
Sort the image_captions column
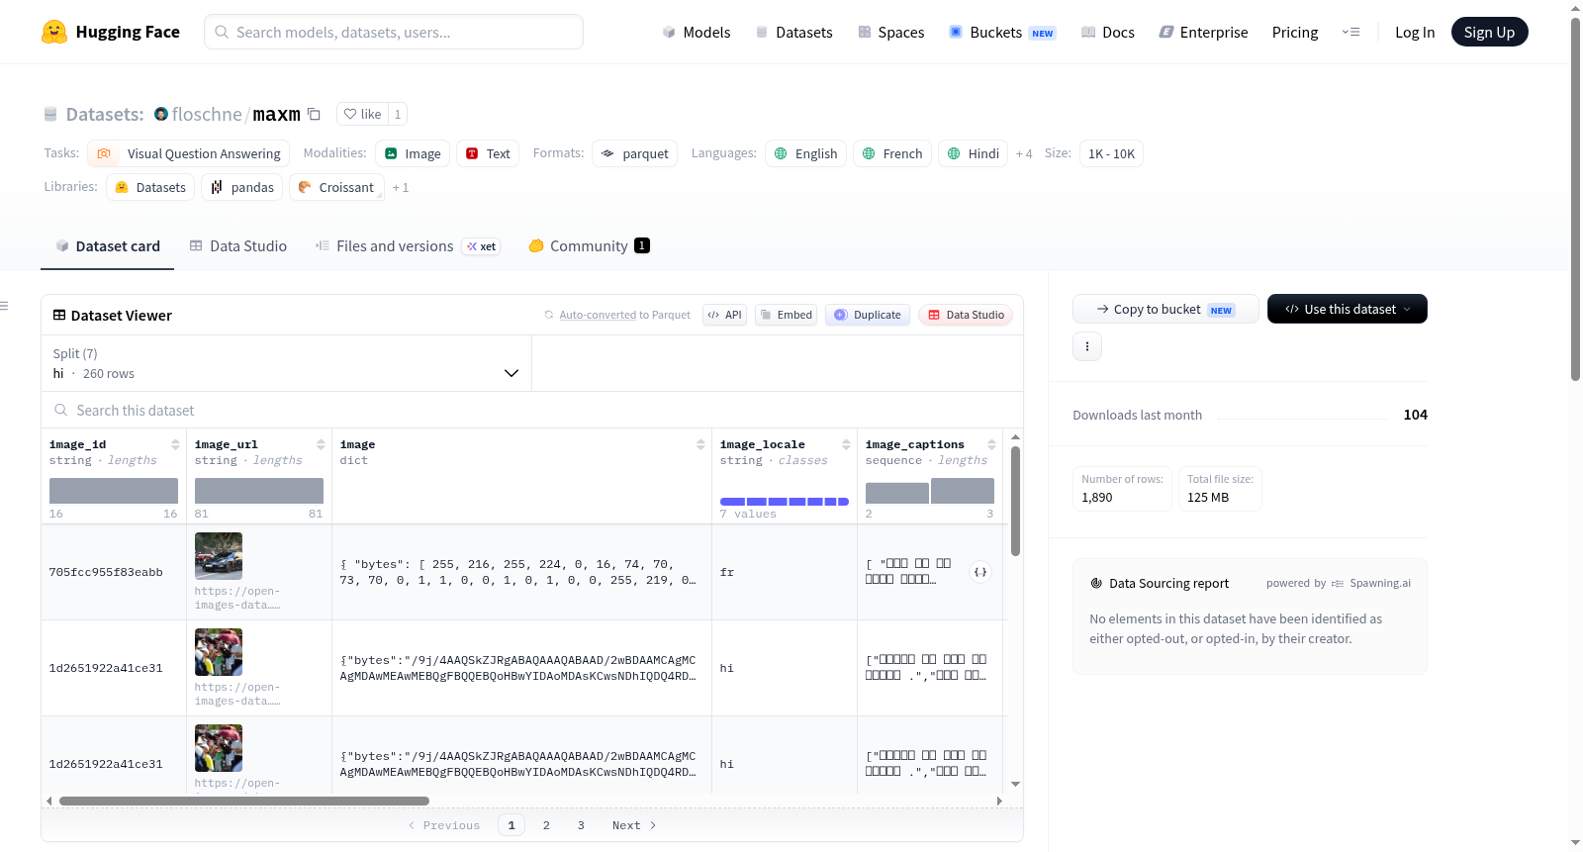click(991, 444)
